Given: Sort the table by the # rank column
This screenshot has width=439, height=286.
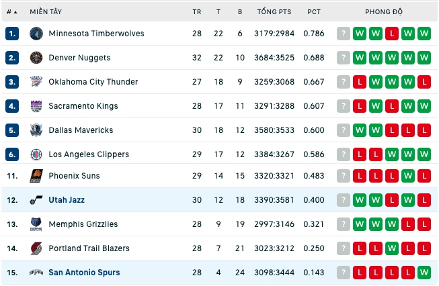Looking at the screenshot, I should 11,11.
